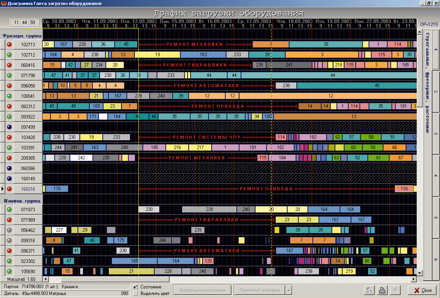Open vertical tab 4 on the right edge
This screenshot has height=298, width=440.
click(x=435, y=175)
